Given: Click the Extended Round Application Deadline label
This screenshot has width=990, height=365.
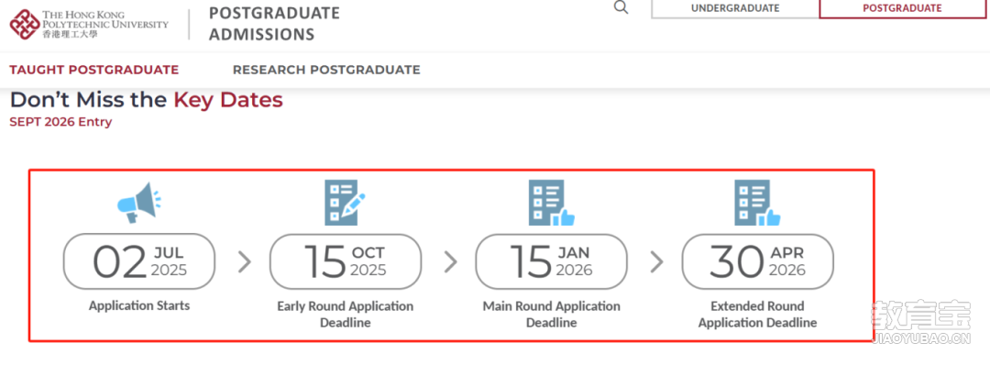Looking at the screenshot, I should pyautogui.click(x=758, y=315).
